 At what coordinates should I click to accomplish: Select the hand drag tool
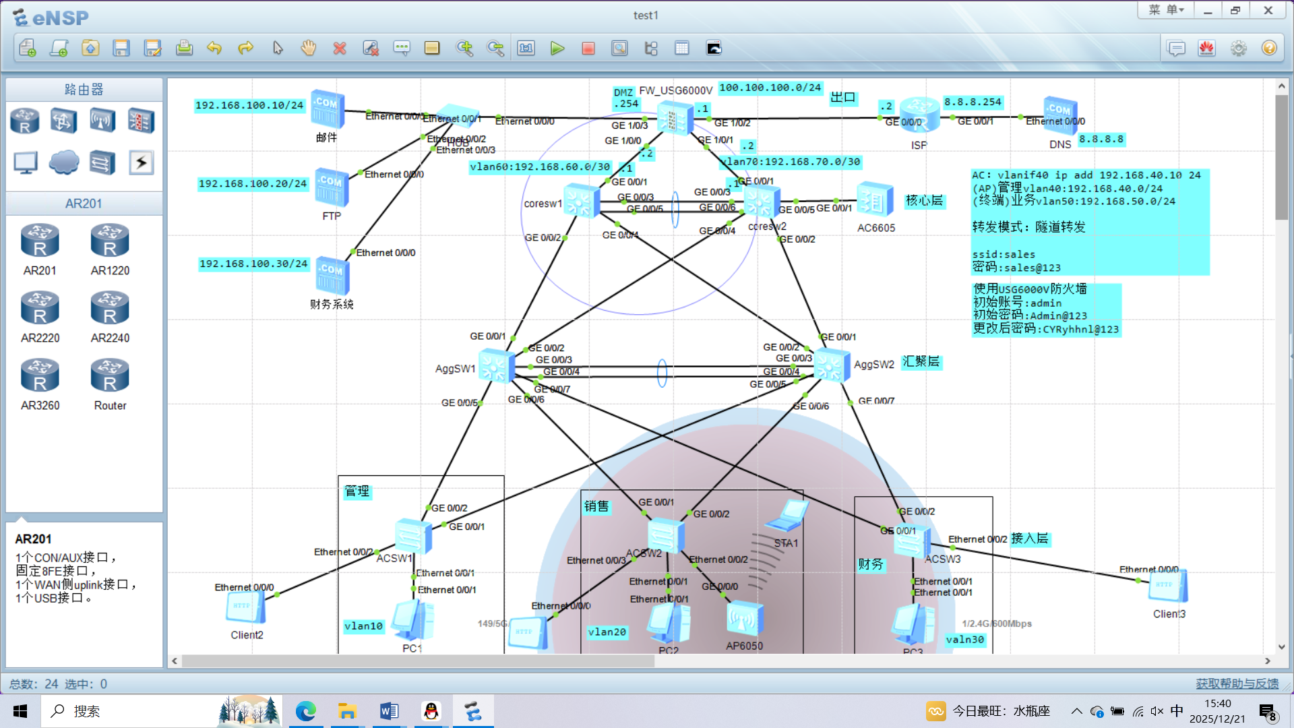(308, 48)
